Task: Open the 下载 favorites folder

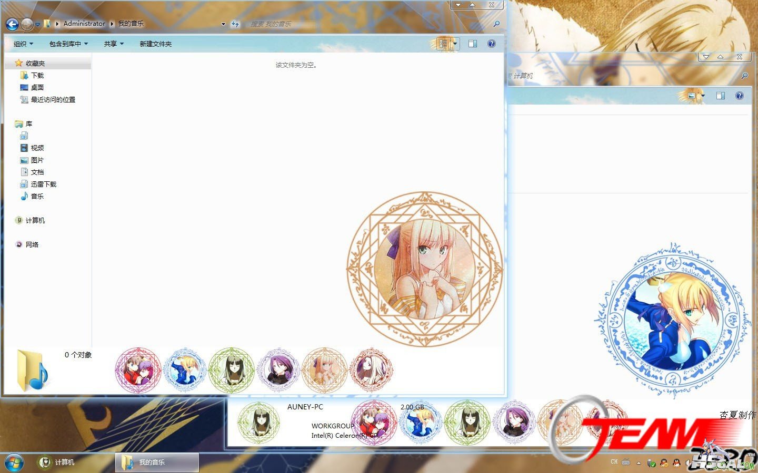Action: (37, 75)
